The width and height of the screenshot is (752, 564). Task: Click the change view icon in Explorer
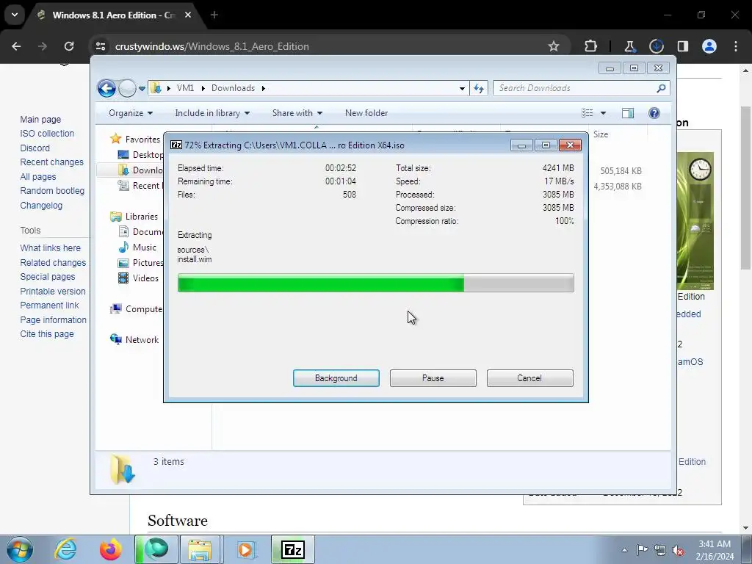(587, 113)
